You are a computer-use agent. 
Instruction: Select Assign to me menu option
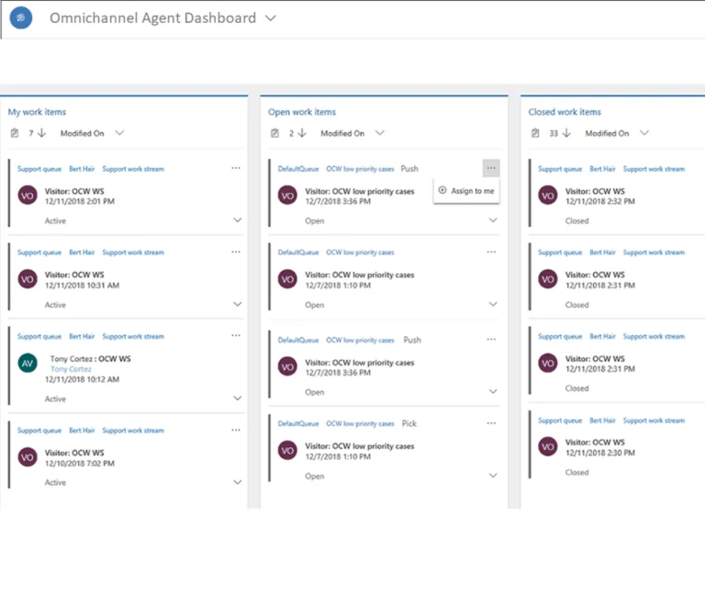point(466,191)
